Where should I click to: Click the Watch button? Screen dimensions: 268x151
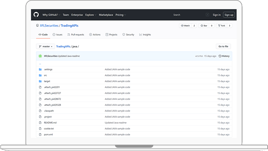pyautogui.click(x=185, y=26)
